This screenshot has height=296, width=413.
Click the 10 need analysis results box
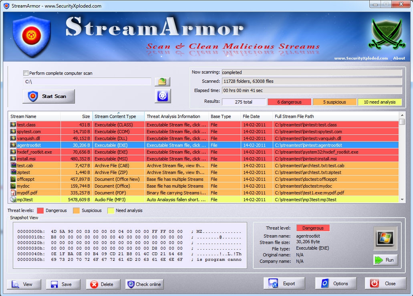tap(379, 102)
